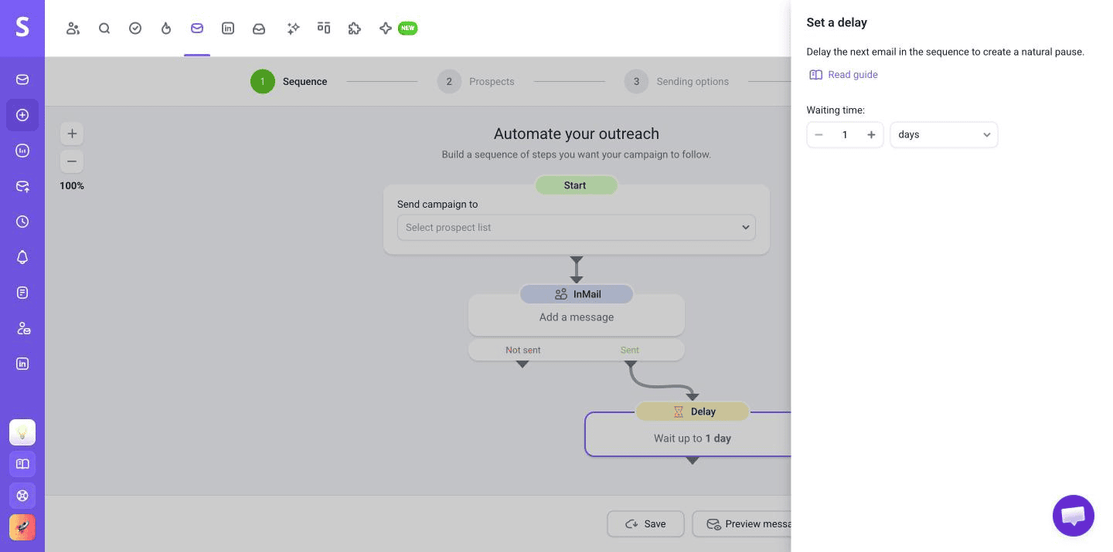Open the Select prospect list dropdown
This screenshot has width=1113, height=552.
point(577,228)
